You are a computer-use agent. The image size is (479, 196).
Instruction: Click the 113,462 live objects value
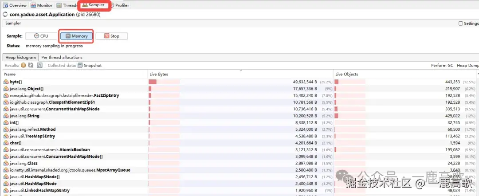(452, 136)
